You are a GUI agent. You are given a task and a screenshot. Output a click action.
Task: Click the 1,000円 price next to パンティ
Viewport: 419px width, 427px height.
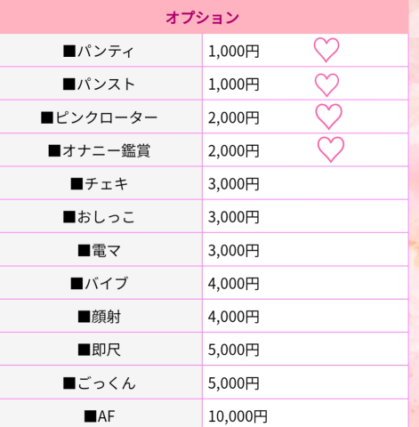point(233,51)
